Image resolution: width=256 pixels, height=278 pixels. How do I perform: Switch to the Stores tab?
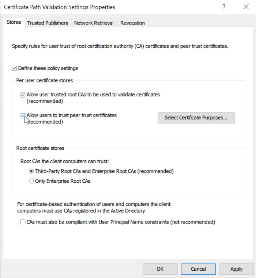pos(14,22)
